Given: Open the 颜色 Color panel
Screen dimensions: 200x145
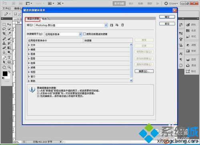Looking at the screenshot, I should (x=191, y=25).
